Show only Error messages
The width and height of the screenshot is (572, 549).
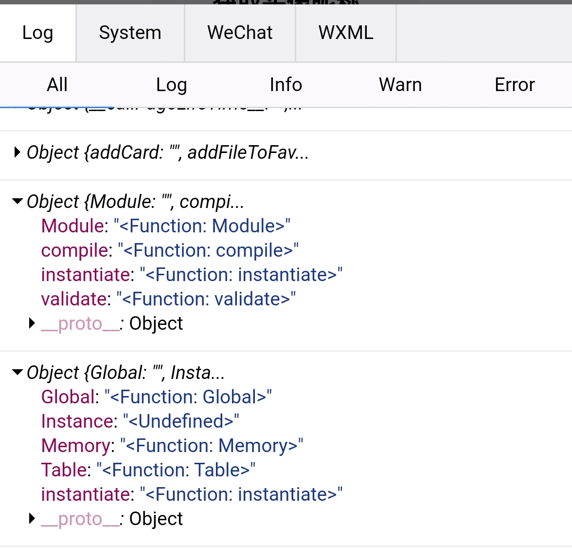(x=514, y=85)
